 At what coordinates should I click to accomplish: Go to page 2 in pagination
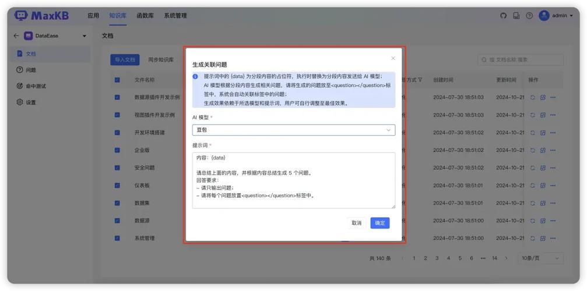click(426, 258)
